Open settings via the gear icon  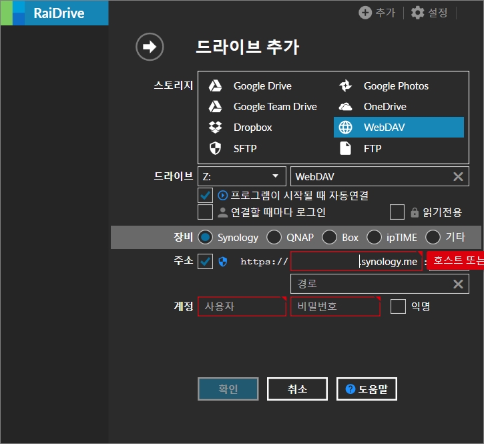click(x=418, y=13)
